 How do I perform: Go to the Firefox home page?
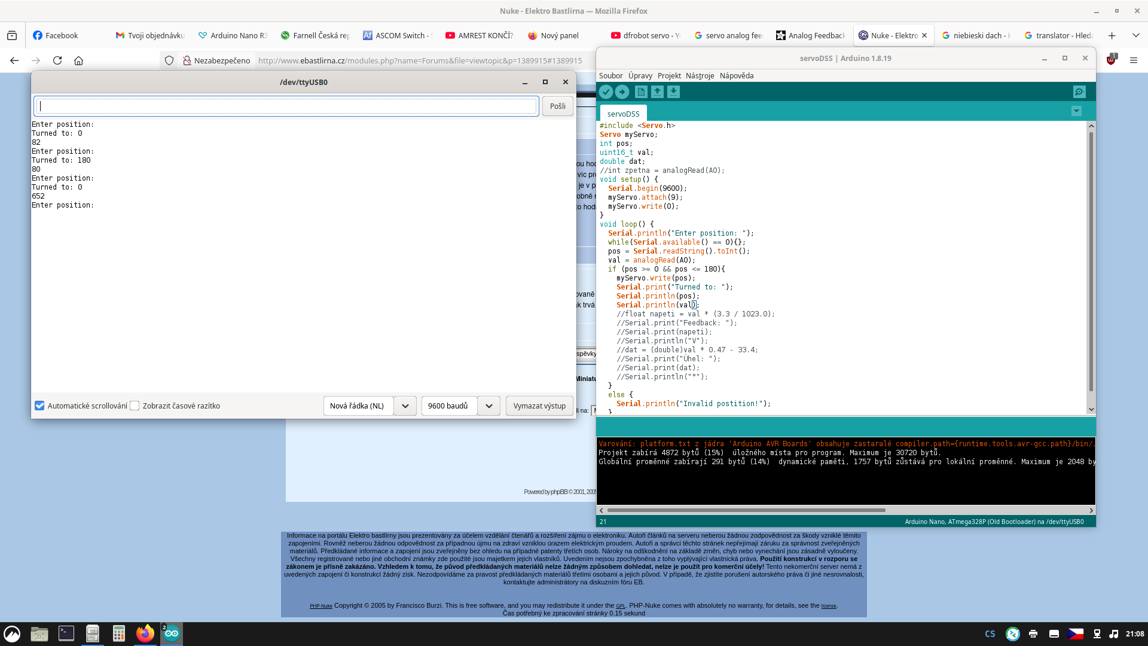78,60
